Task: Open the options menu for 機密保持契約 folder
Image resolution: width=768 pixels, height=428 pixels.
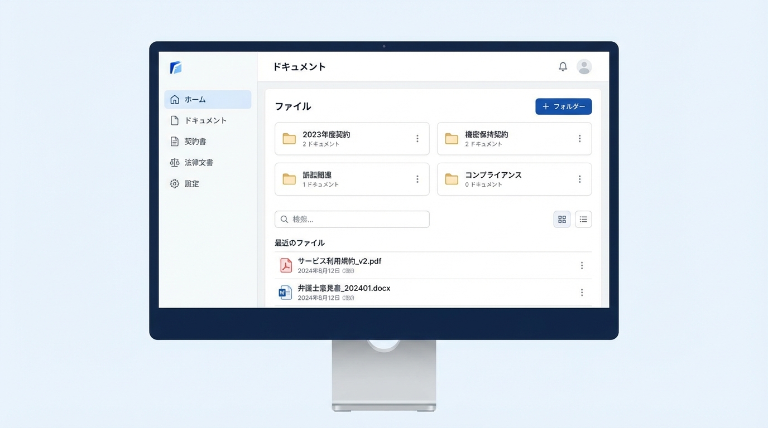Action: click(x=579, y=138)
